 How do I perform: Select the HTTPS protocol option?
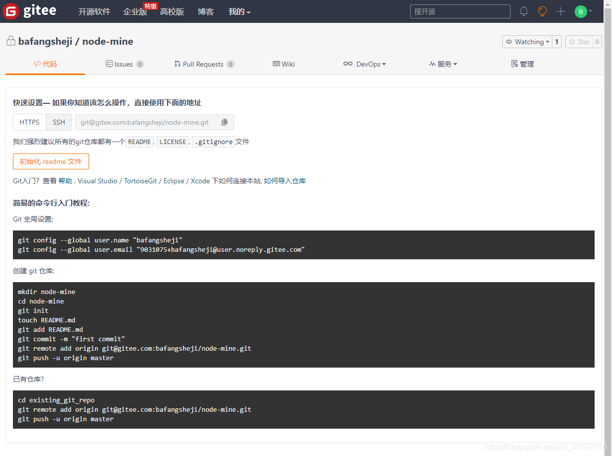pos(29,122)
